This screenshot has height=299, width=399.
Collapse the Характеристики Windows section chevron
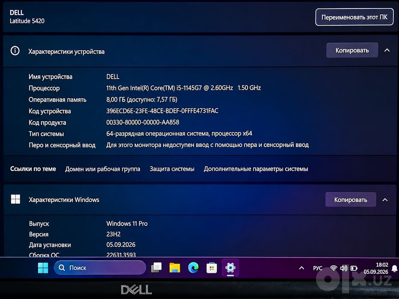385,200
